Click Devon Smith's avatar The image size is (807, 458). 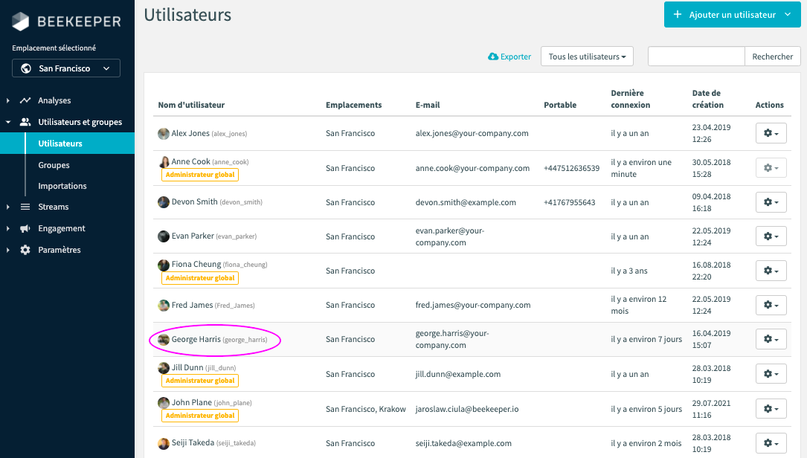click(164, 202)
